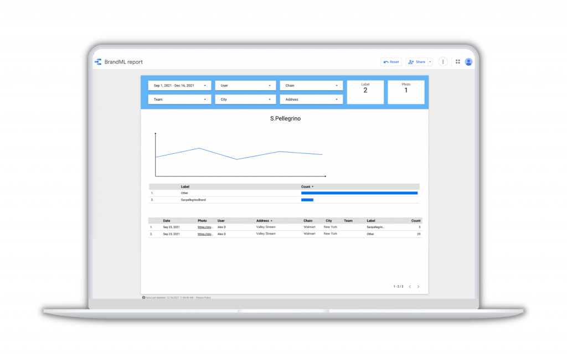
Task: Click the user account avatar
Action: click(468, 62)
